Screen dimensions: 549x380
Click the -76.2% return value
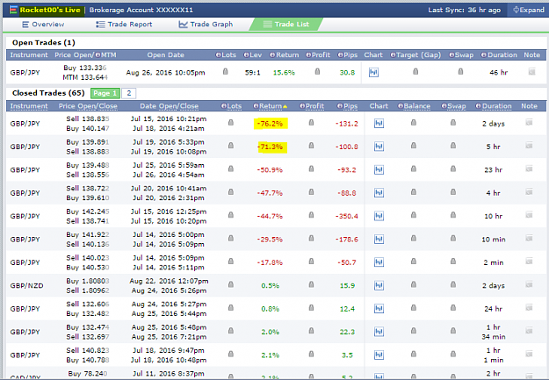click(x=270, y=124)
